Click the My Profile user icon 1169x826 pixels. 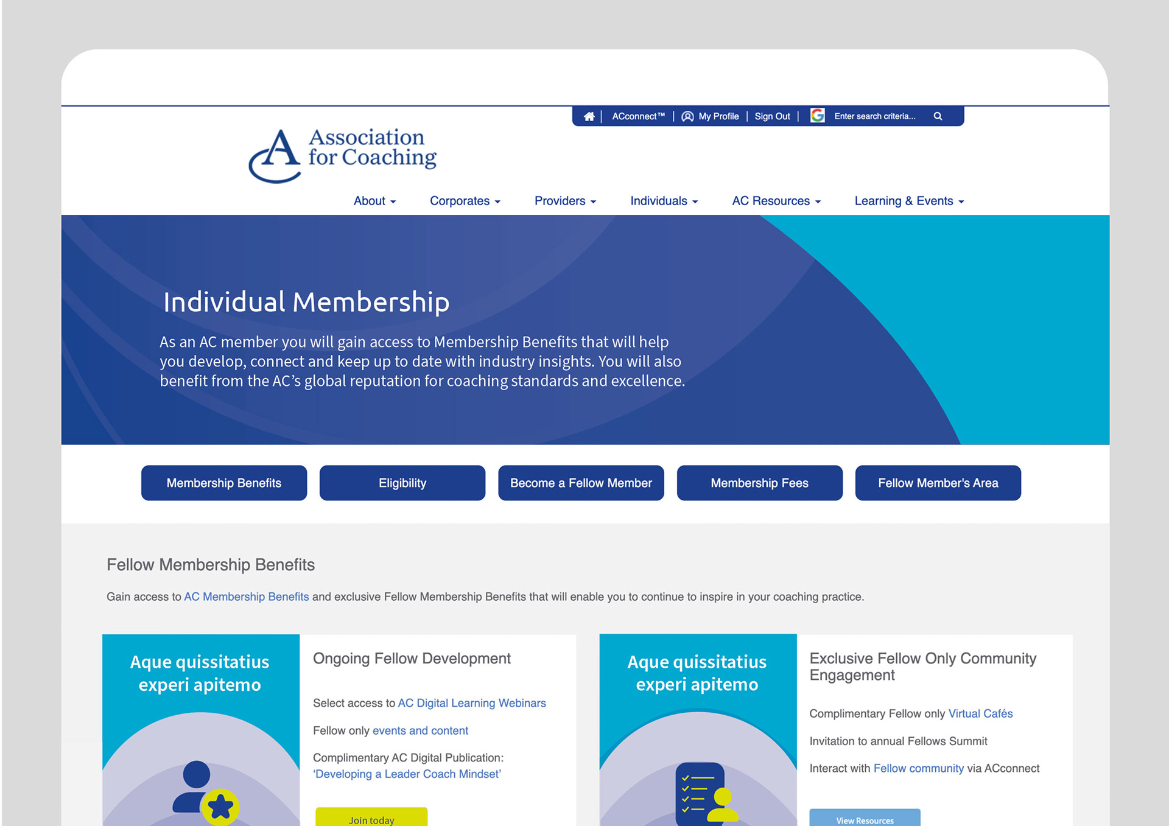coord(687,116)
